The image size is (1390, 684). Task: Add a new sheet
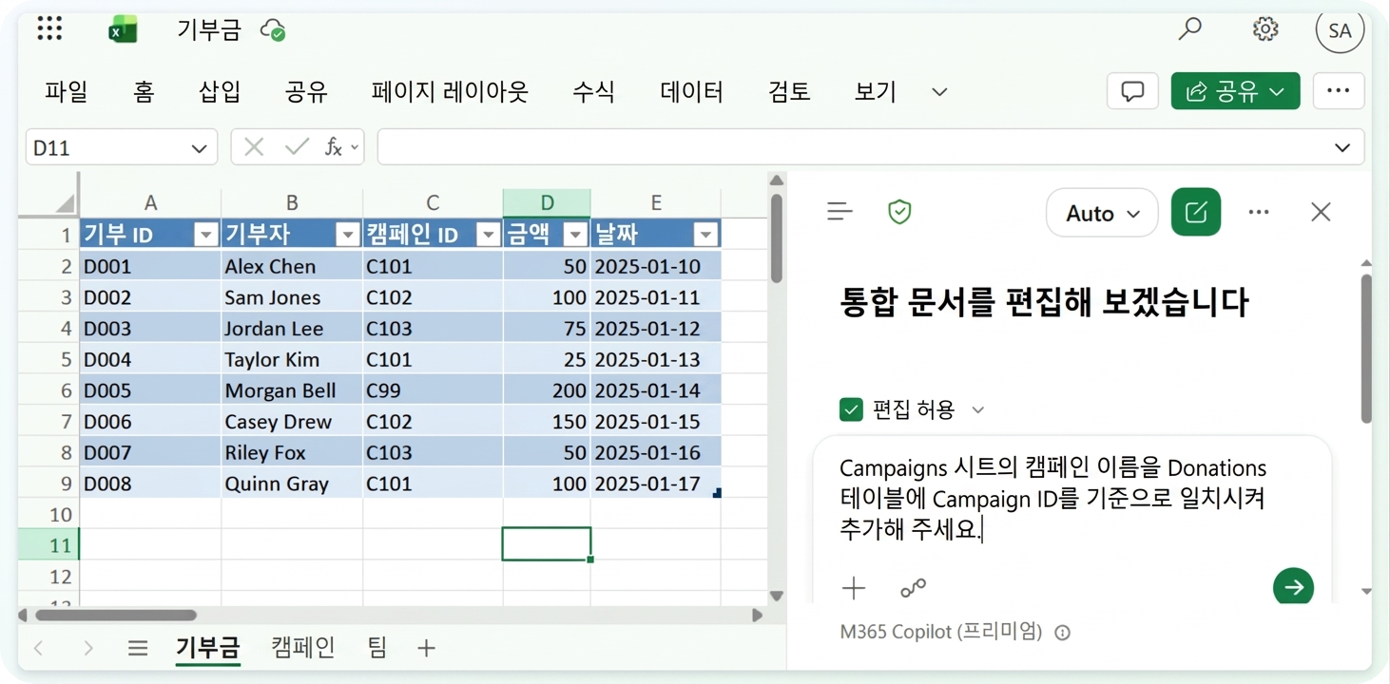(426, 648)
